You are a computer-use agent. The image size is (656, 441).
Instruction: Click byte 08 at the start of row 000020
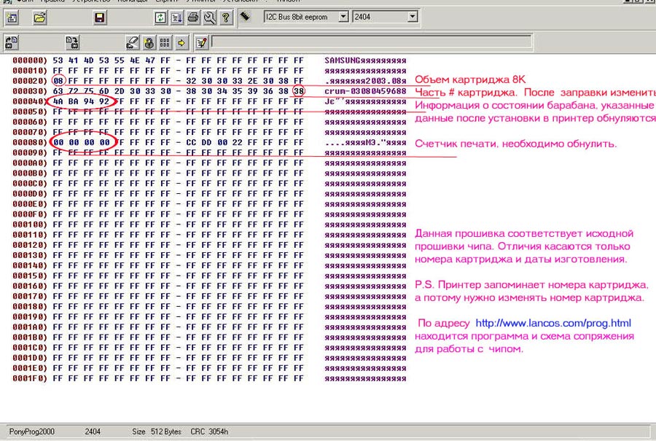[58, 81]
